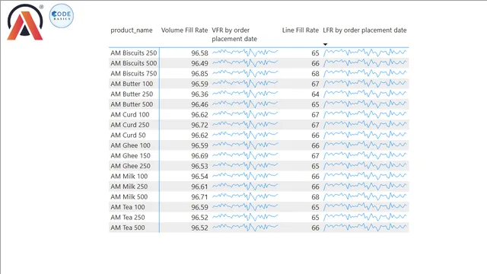Select the AM Butter 250 row name
The width and height of the screenshot is (487, 274).
pyautogui.click(x=132, y=94)
